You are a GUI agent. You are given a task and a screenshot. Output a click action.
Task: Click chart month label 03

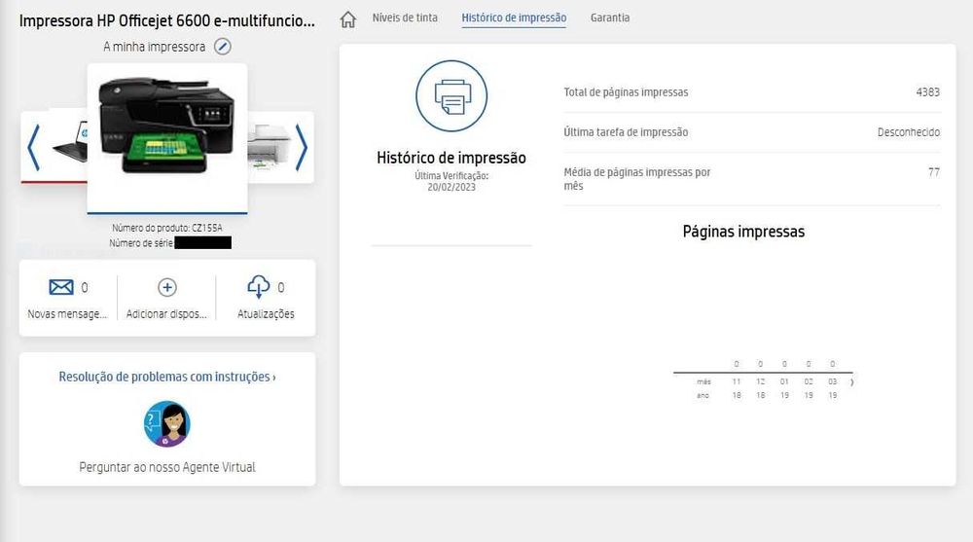[x=833, y=381]
